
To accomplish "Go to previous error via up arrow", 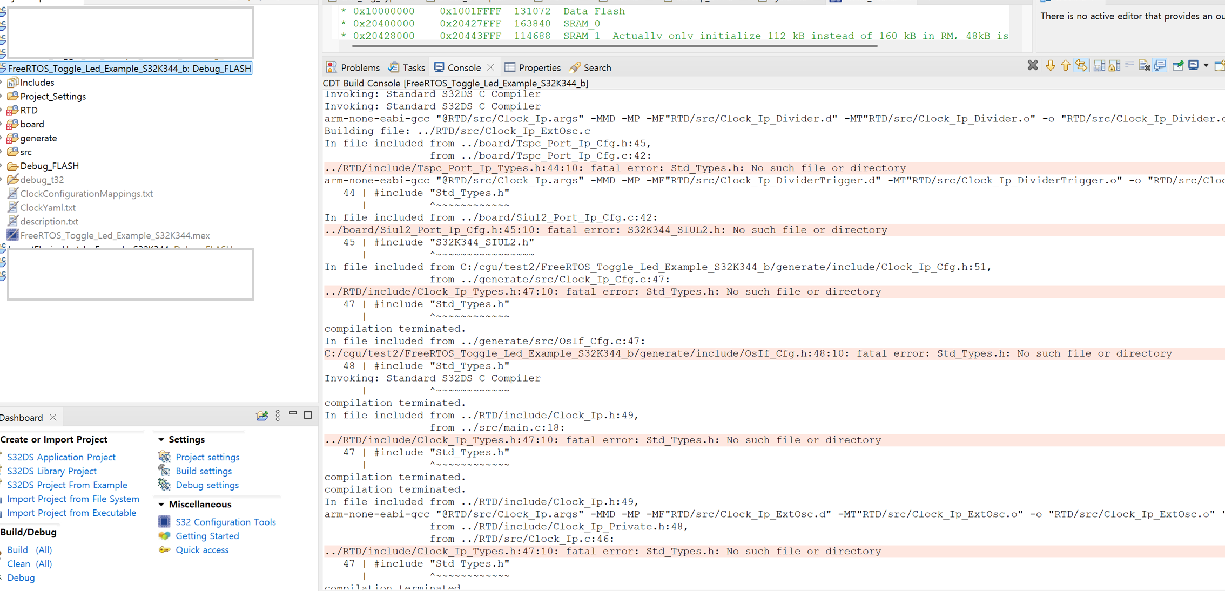I will 1066,66.
